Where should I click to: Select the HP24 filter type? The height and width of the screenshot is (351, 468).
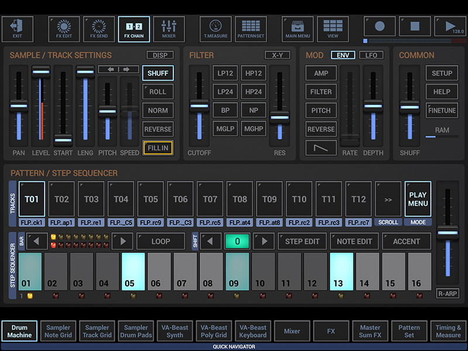pos(253,92)
